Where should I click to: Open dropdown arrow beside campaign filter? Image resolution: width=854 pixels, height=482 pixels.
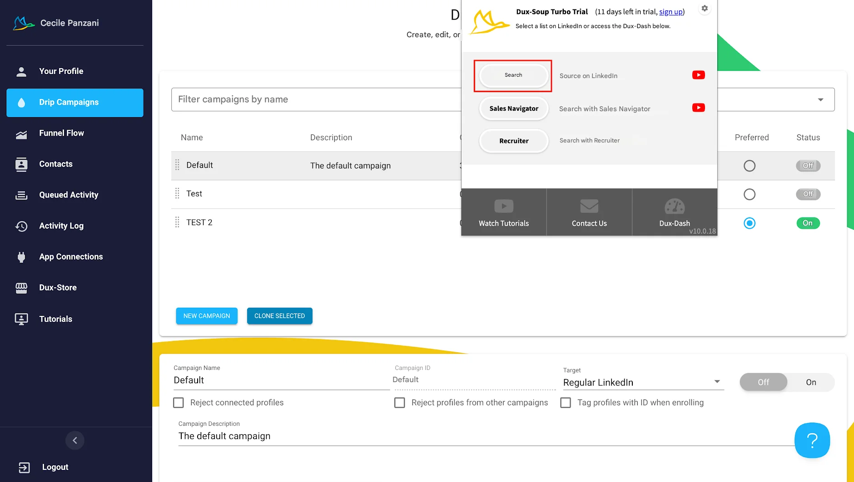[820, 99]
